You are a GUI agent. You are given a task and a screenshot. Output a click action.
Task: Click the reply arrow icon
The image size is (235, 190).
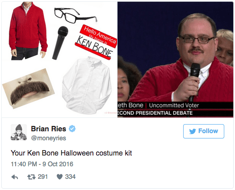coord(15,177)
